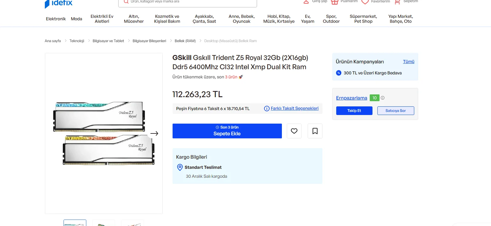
Task: Click the heart favorite icon button
Action: coord(294,131)
